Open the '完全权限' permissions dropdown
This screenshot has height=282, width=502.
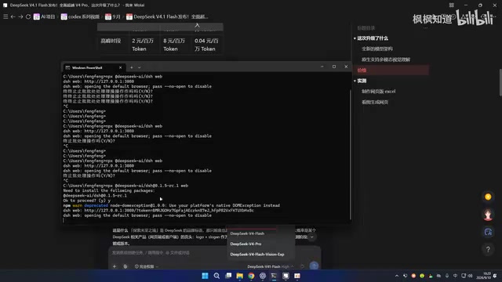[x=147, y=266]
